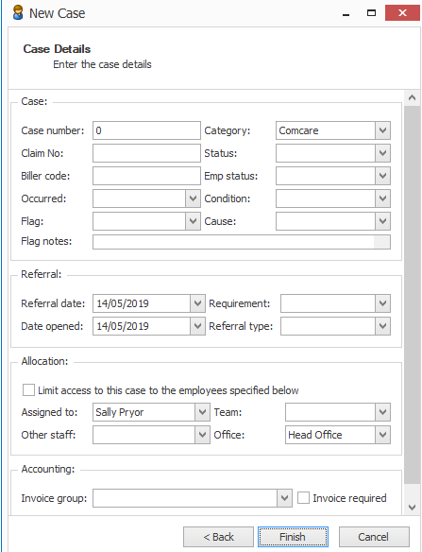
Task: Expand the Category dropdown showing Comcare
Action: (x=383, y=130)
